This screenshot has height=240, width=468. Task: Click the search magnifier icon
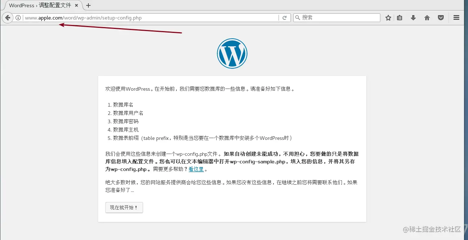pos(298,18)
